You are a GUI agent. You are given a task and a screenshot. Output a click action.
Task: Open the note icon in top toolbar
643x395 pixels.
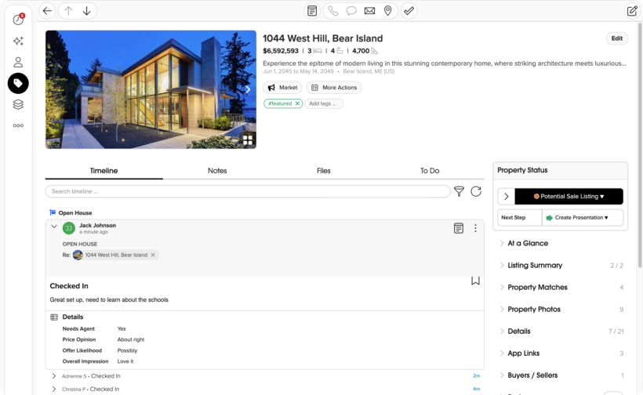312,11
